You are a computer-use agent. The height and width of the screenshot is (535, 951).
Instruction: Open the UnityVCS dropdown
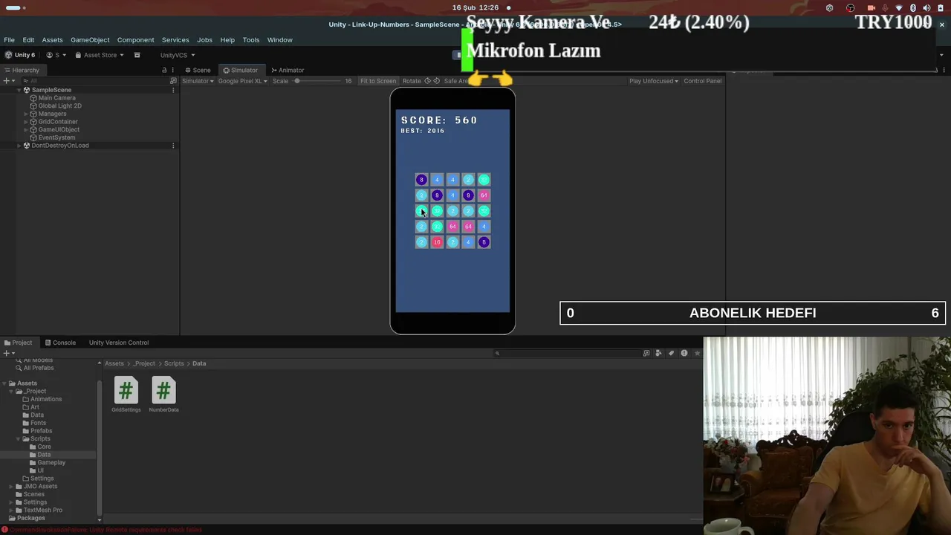[x=178, y=55]
